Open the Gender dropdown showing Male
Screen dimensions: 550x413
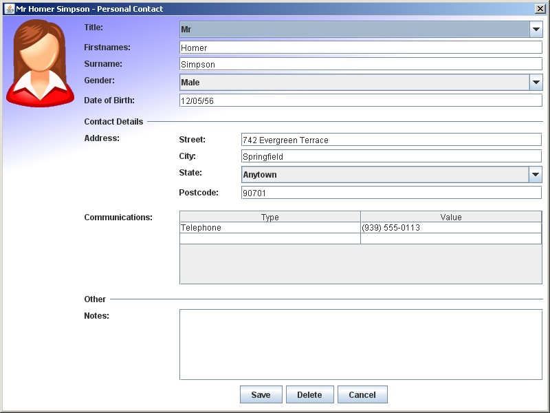pyautogui.click(x=536, y=82)
